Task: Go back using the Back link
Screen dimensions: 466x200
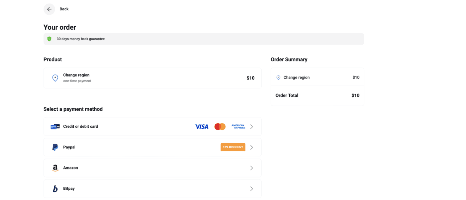Action: (64, 9)
